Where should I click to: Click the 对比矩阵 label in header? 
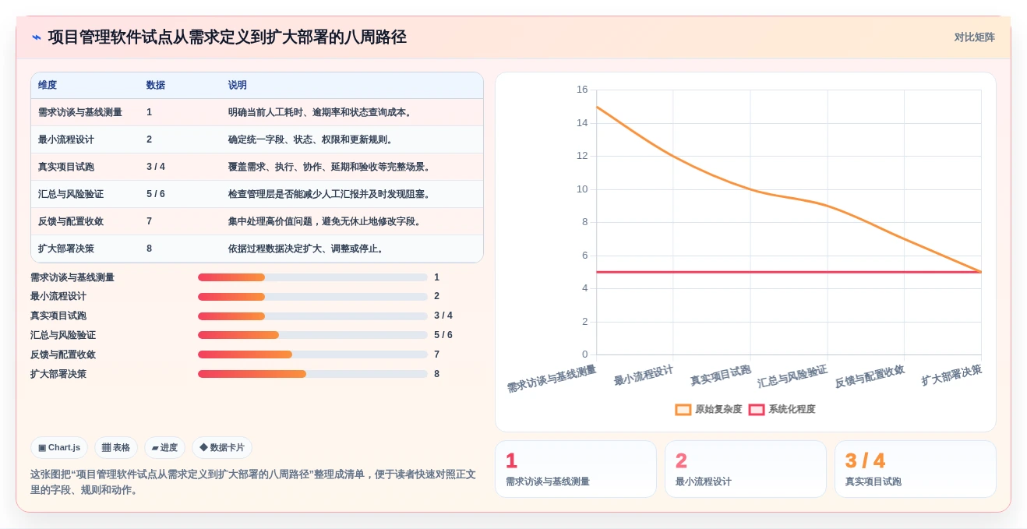click(x=974, y=37)
